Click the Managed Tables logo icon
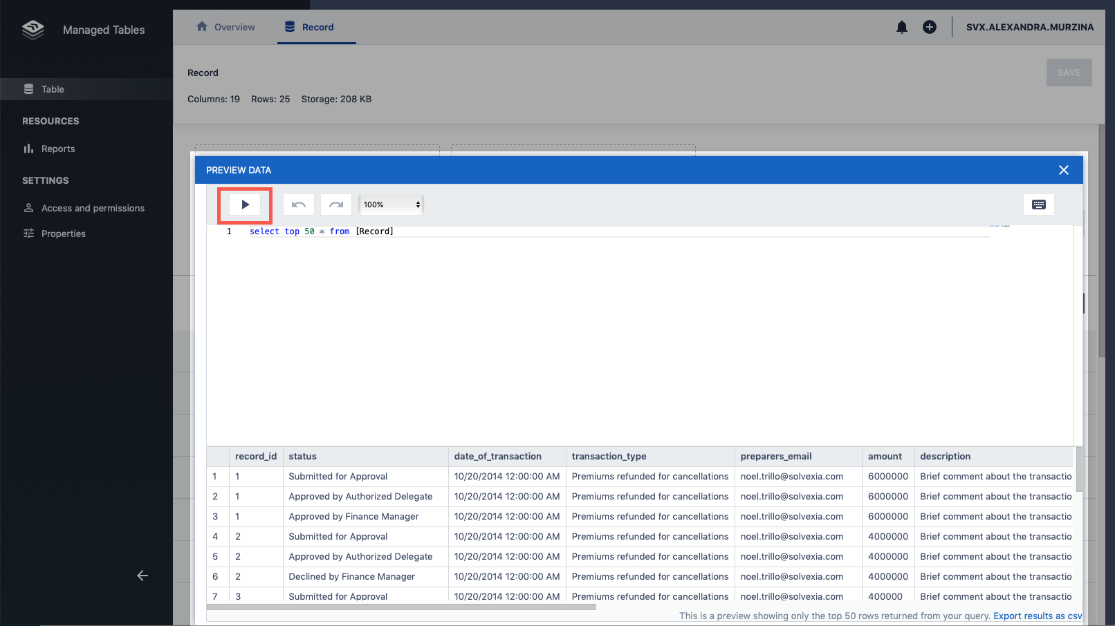 point(33,30)
